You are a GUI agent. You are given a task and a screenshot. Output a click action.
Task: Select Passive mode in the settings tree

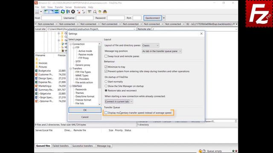pos(86,54)
